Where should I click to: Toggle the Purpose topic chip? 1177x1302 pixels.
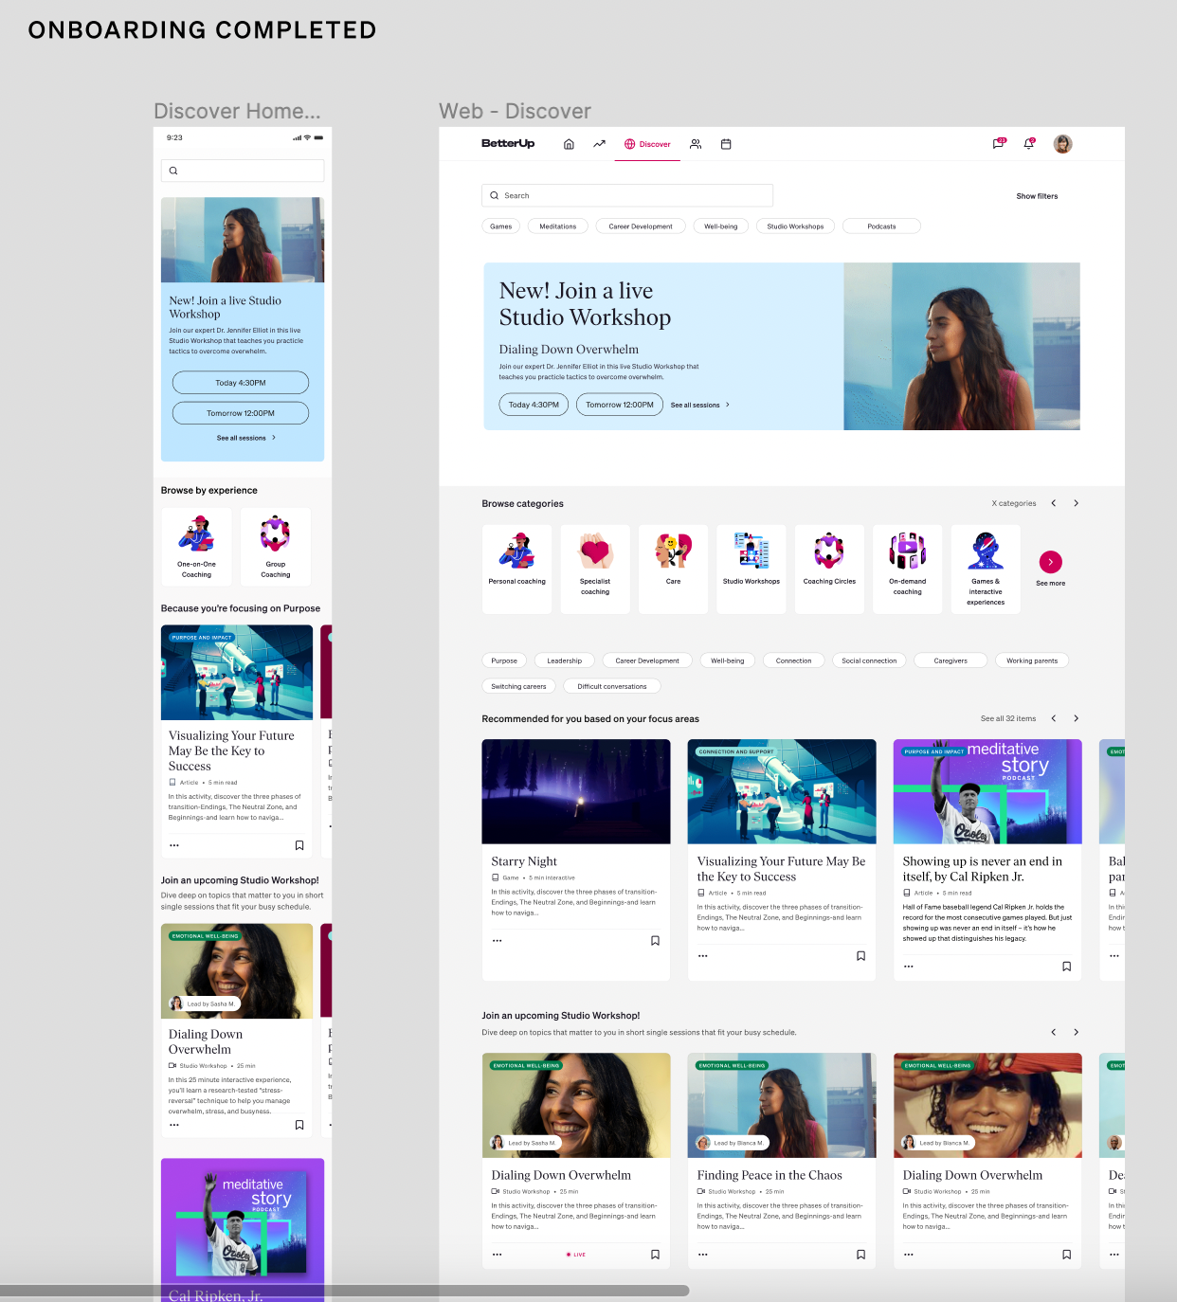tap(504, 660)
